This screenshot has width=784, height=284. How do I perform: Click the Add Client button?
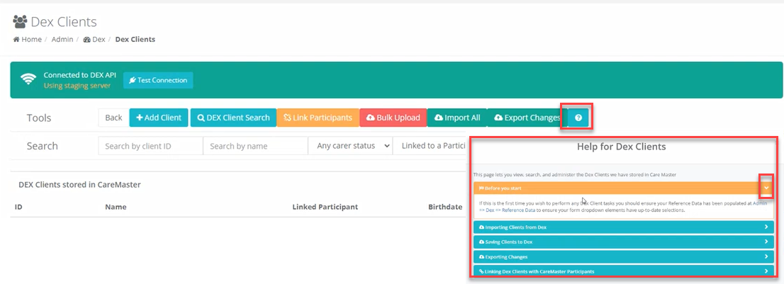(x=159, y=118)
